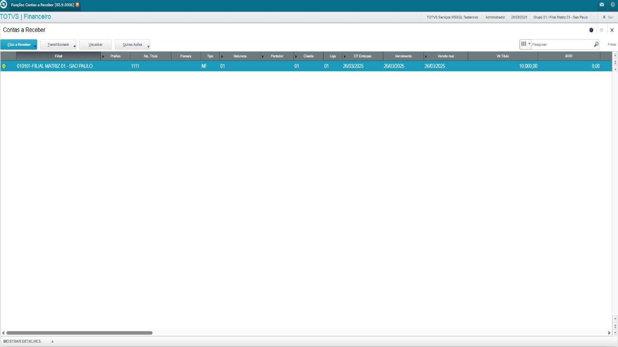
Task: Click the magnifier search icon
Action: tap(596, 44)
